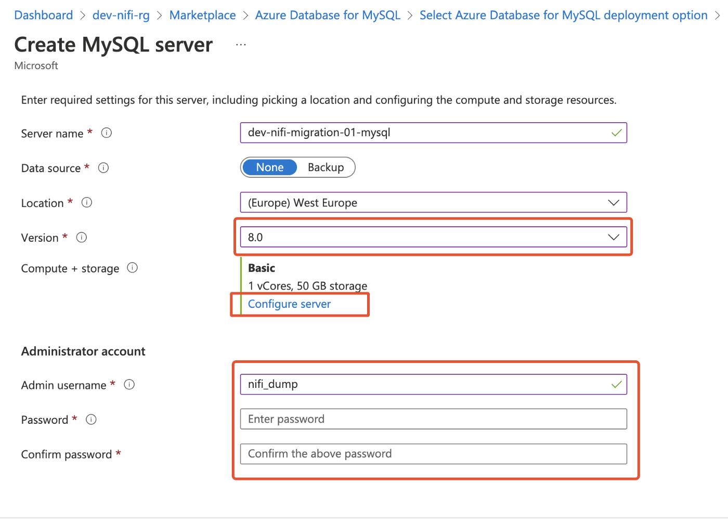Viewport: 728px width, 520px height.
Task: View the Location info tooltip
Action: (86, 203)
